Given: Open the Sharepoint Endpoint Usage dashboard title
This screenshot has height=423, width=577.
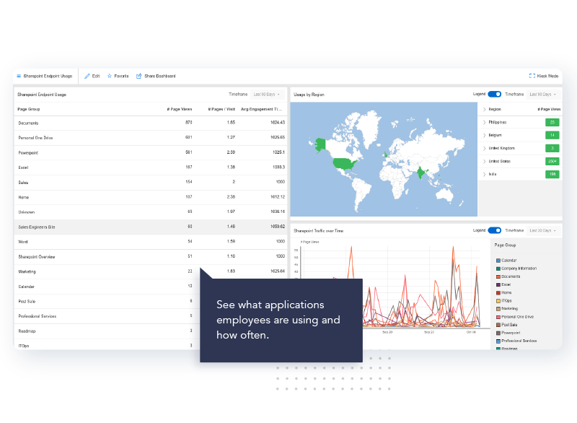Looking at the screenshot, I should point(48,77).
